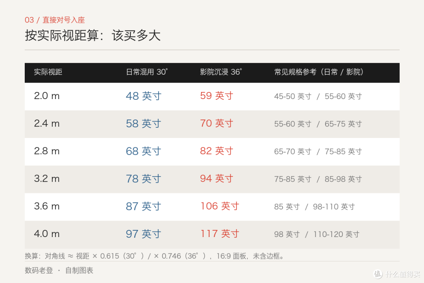Click the blue "48 英寸" value
This screenshot has height=283, width=424.
pos(144,96)
